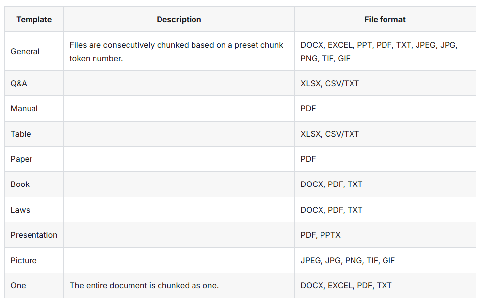Select the General template cell
This screenshot has width=482, height=306.
25,52
